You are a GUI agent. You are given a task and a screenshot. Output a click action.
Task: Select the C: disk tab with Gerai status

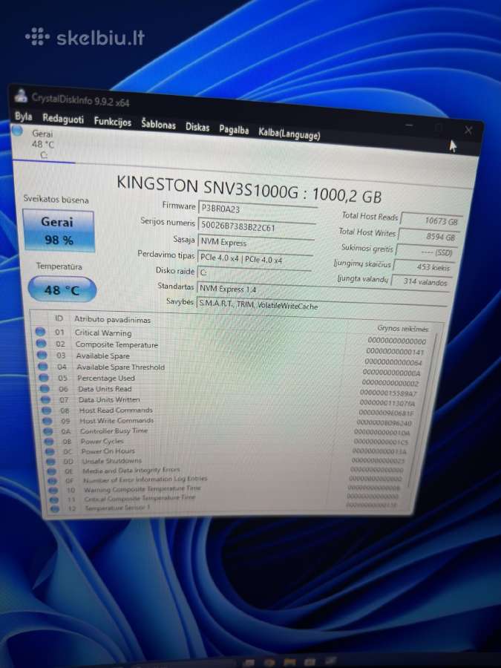pos(42,144)
